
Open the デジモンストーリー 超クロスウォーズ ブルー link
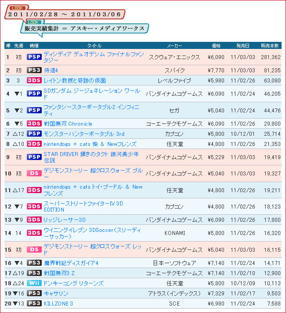click(93, 174)
